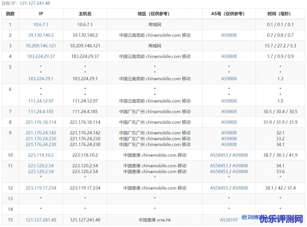Click the target IP shown above the table
Screen dimensions: 307x227
[35, 3]
